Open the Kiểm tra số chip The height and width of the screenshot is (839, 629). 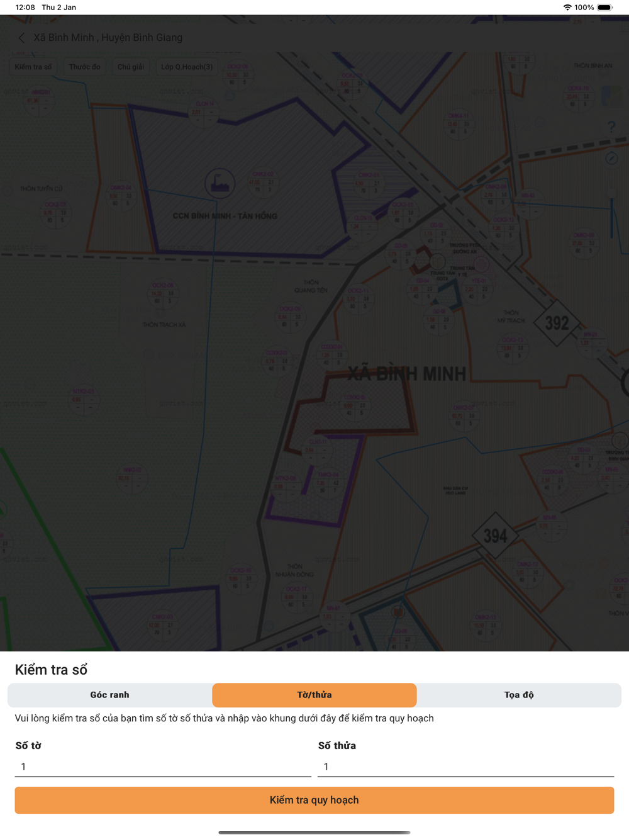(33, 67)
